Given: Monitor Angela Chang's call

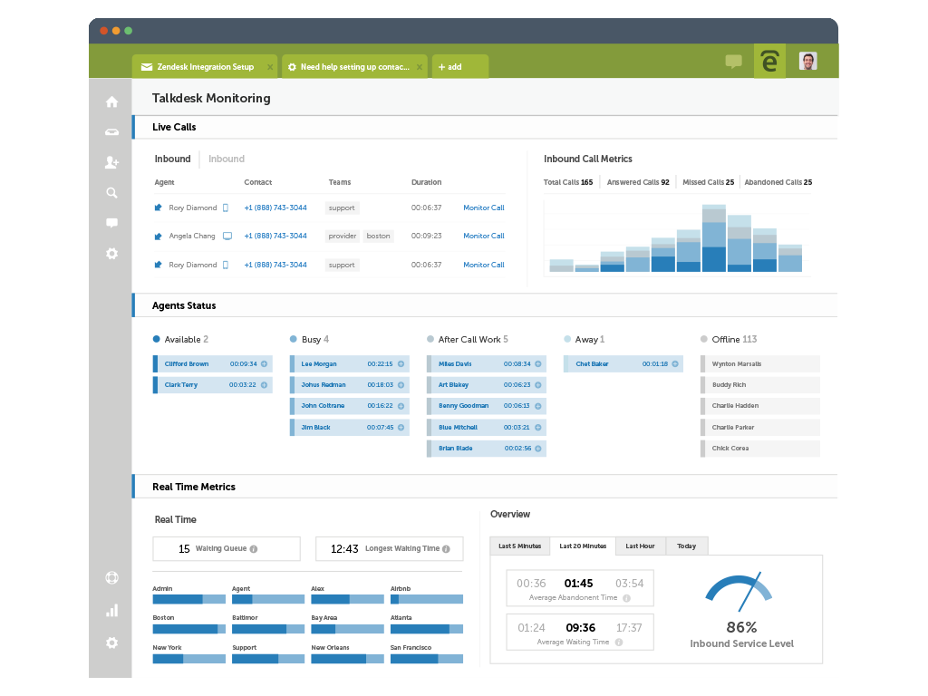Looking at the screenshot, I should coord(484,237).
